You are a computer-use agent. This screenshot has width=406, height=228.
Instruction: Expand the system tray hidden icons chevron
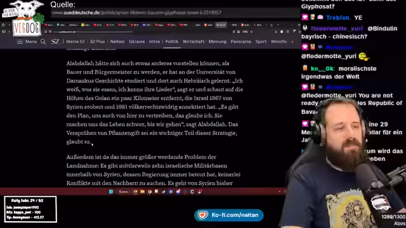[279, 191]
